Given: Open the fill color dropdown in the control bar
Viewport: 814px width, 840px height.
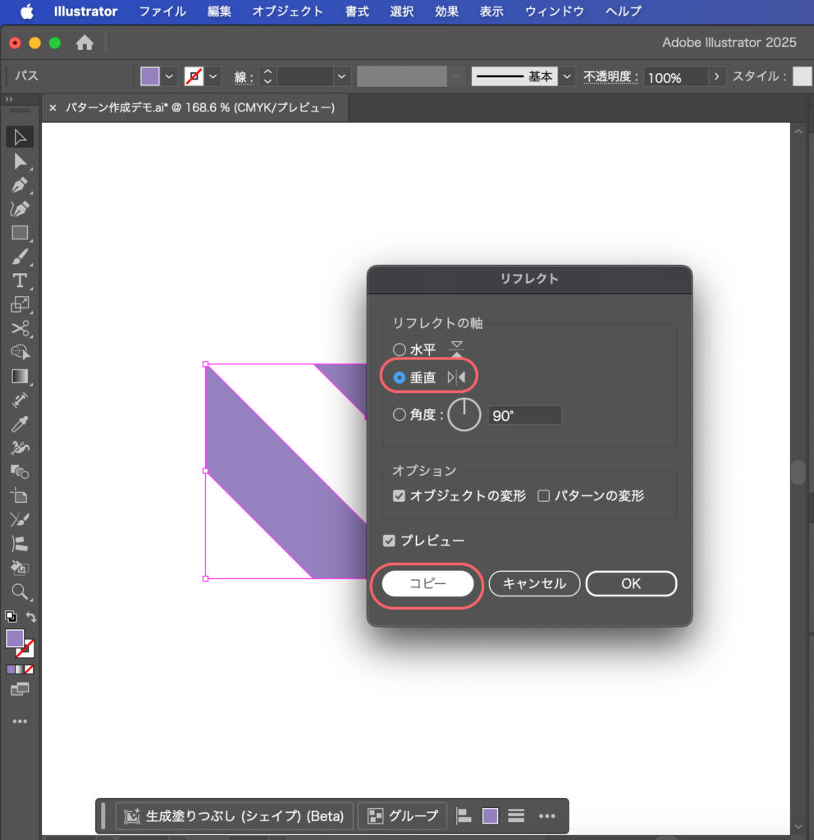Looking at the screenshot, I should tap(170, 76).
